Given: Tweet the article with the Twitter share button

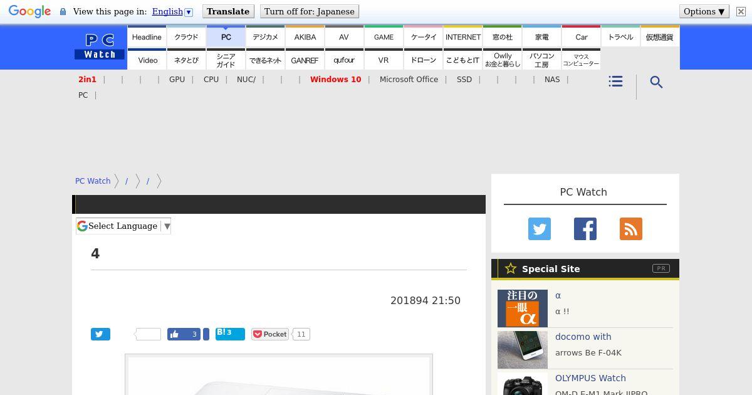Looking at the screenshot, I should coord(100,334).
